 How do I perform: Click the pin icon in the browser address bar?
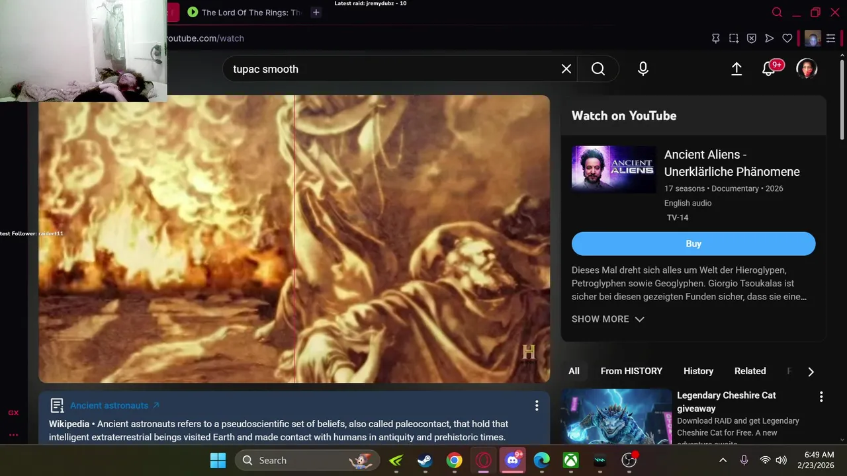pyautogui.click(x=715, y=38)
